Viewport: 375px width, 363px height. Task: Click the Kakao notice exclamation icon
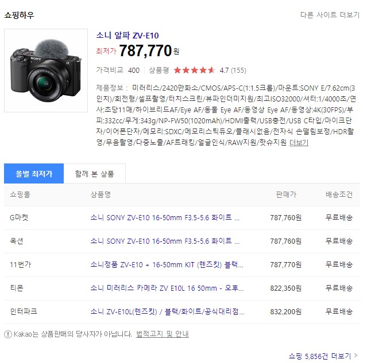(8, 334)
